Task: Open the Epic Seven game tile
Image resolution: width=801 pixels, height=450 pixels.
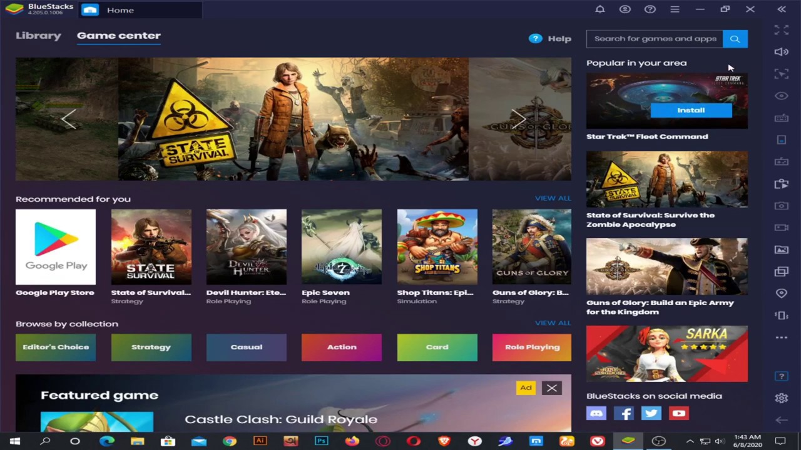Action: click(x=342, y=256)
